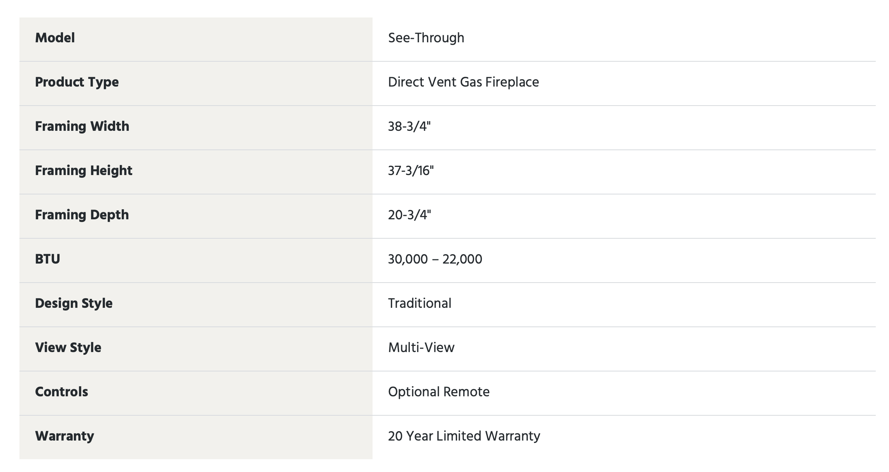
Task: Select the 20-3/4" depth value
Action: click(410, 215)
